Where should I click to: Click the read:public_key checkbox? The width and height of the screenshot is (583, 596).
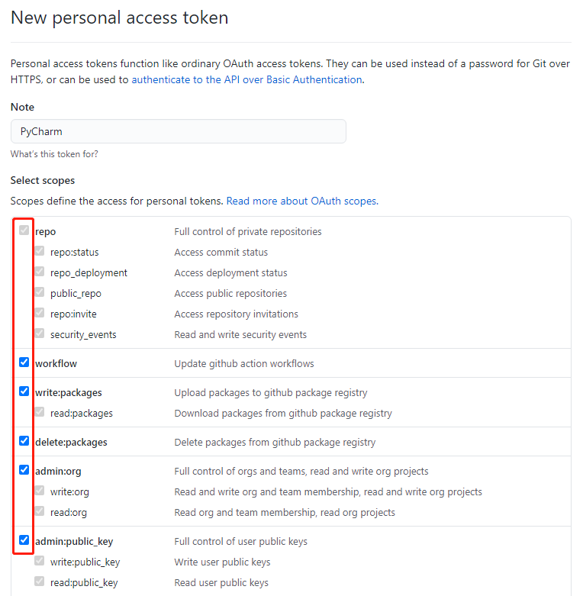tap(40, 582)
